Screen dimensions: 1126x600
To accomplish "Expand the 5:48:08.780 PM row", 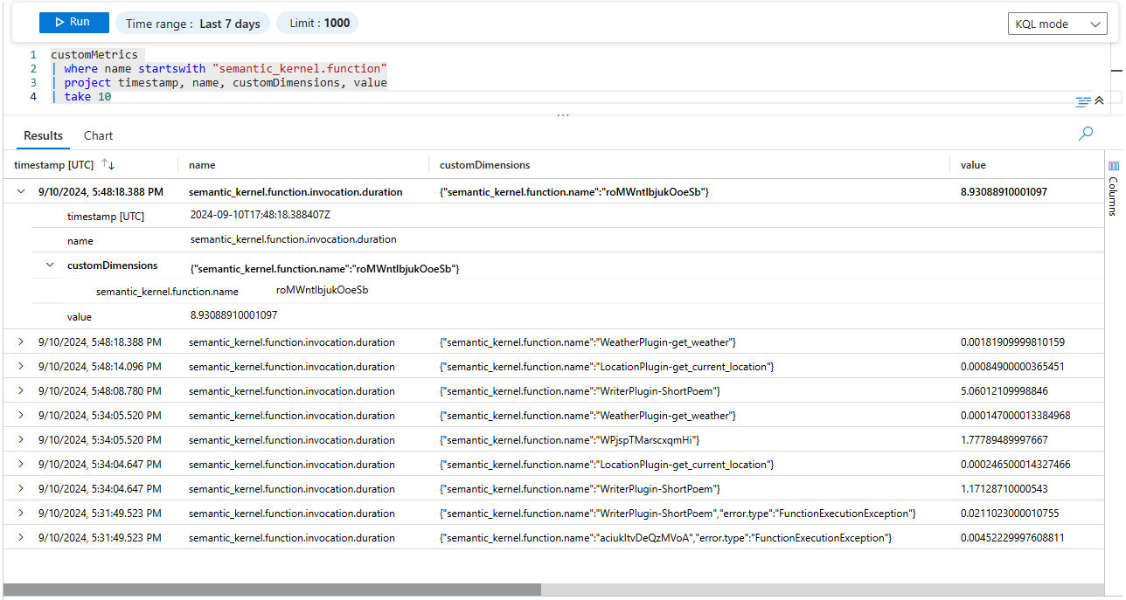I will 21,391.
